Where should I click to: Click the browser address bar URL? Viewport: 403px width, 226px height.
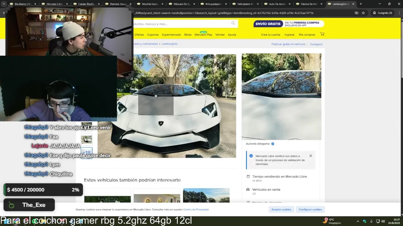(x=224, y=13)
